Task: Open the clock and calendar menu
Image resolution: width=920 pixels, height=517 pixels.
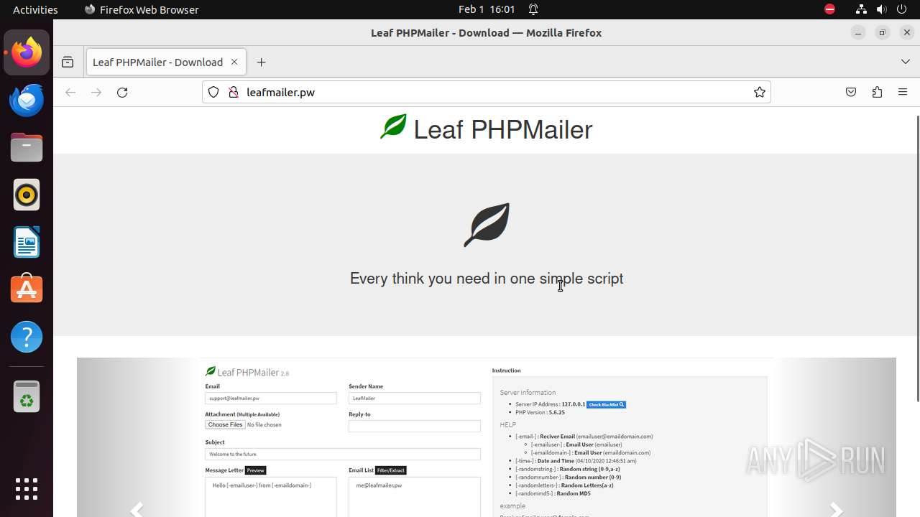Action: 487,9
